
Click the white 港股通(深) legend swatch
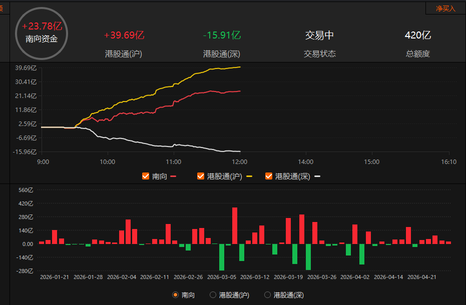click(x=317, y=176)
